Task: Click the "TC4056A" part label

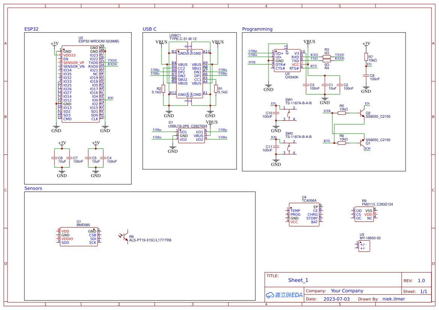Action: [309, 201]
